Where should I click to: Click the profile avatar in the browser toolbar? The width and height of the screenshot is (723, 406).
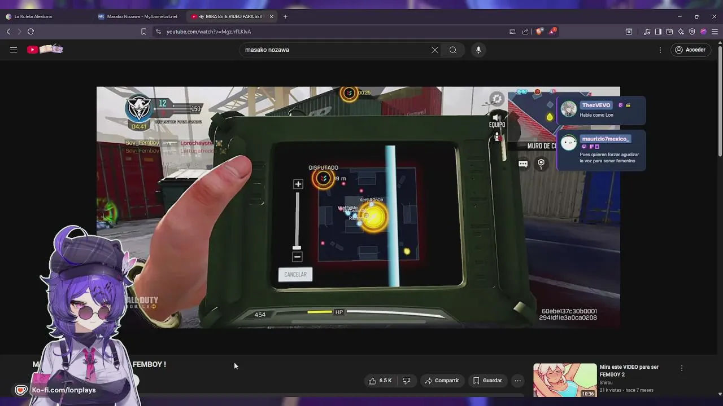click(703, 32)
